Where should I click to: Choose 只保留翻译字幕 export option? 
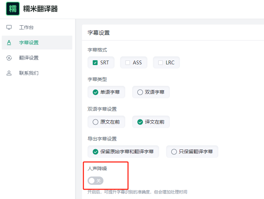[x=174, y=152]
